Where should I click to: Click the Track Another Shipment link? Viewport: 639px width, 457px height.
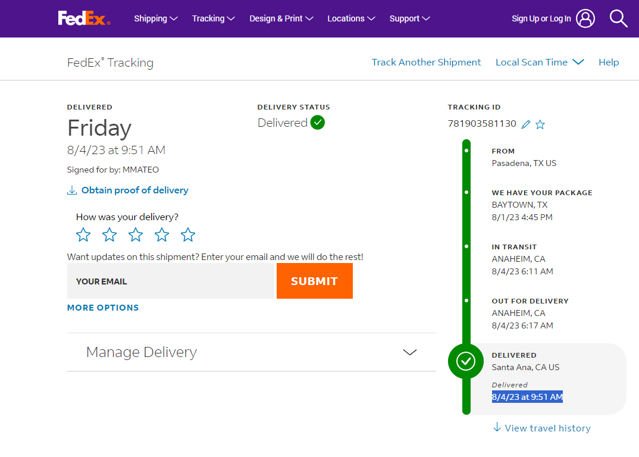click(426, 62)
